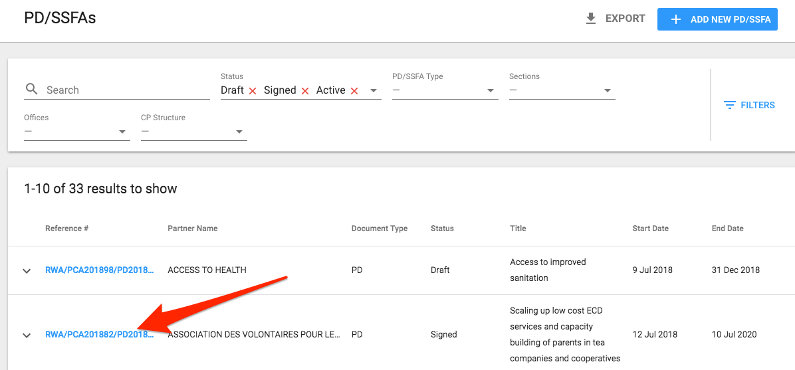Click the '1-10 of 33 results' text

[x=100, y=189]
